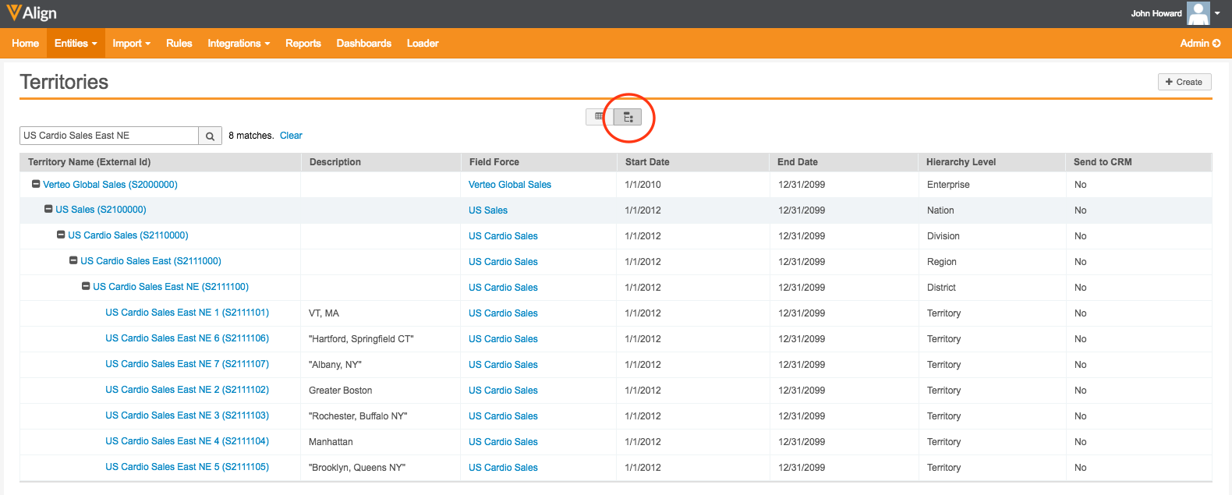This screenshot has height=495, width=1232.
Task: Open territory US Cardio Sales East NE 6
Action: pyautogui.click(x=187, y=338)
